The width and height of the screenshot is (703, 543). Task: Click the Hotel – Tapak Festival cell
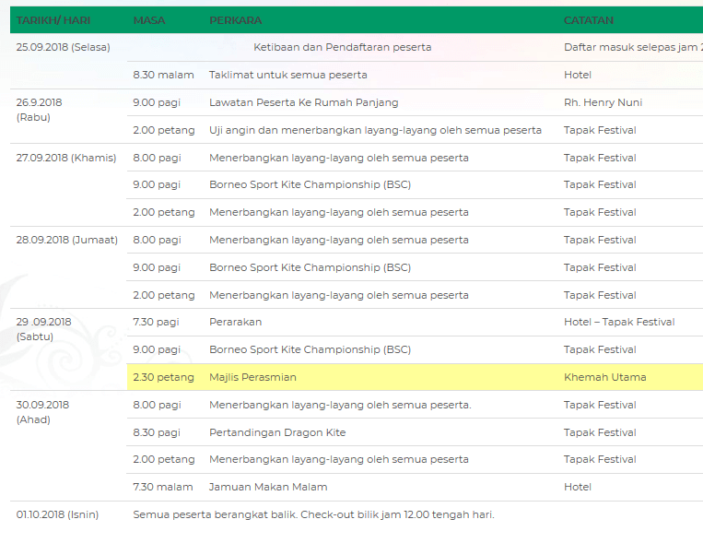619,322
